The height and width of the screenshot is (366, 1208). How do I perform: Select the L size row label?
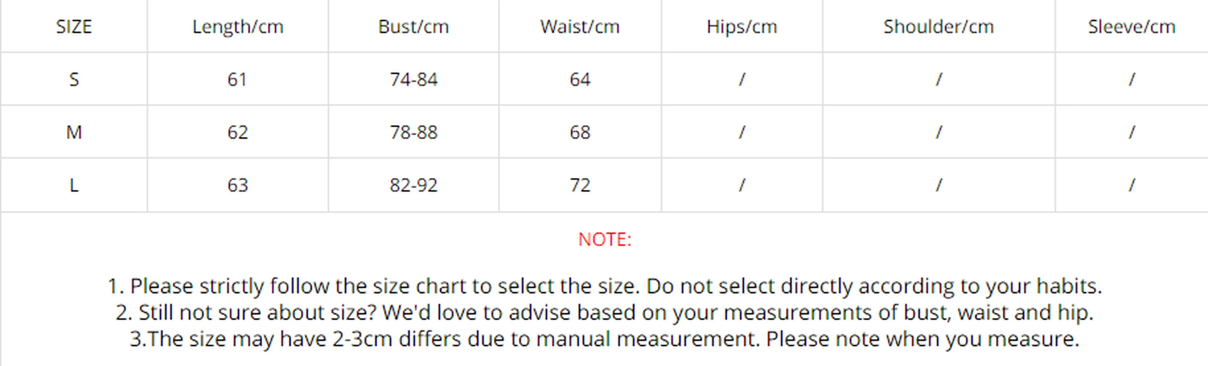point(74,185)
